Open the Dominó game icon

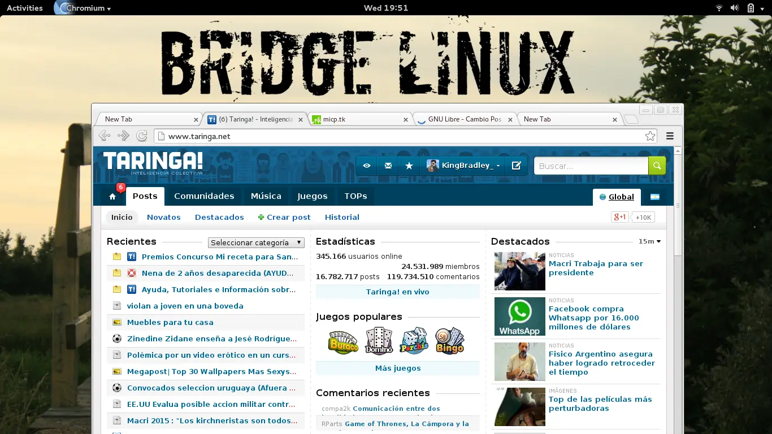(x=379, y=341)
